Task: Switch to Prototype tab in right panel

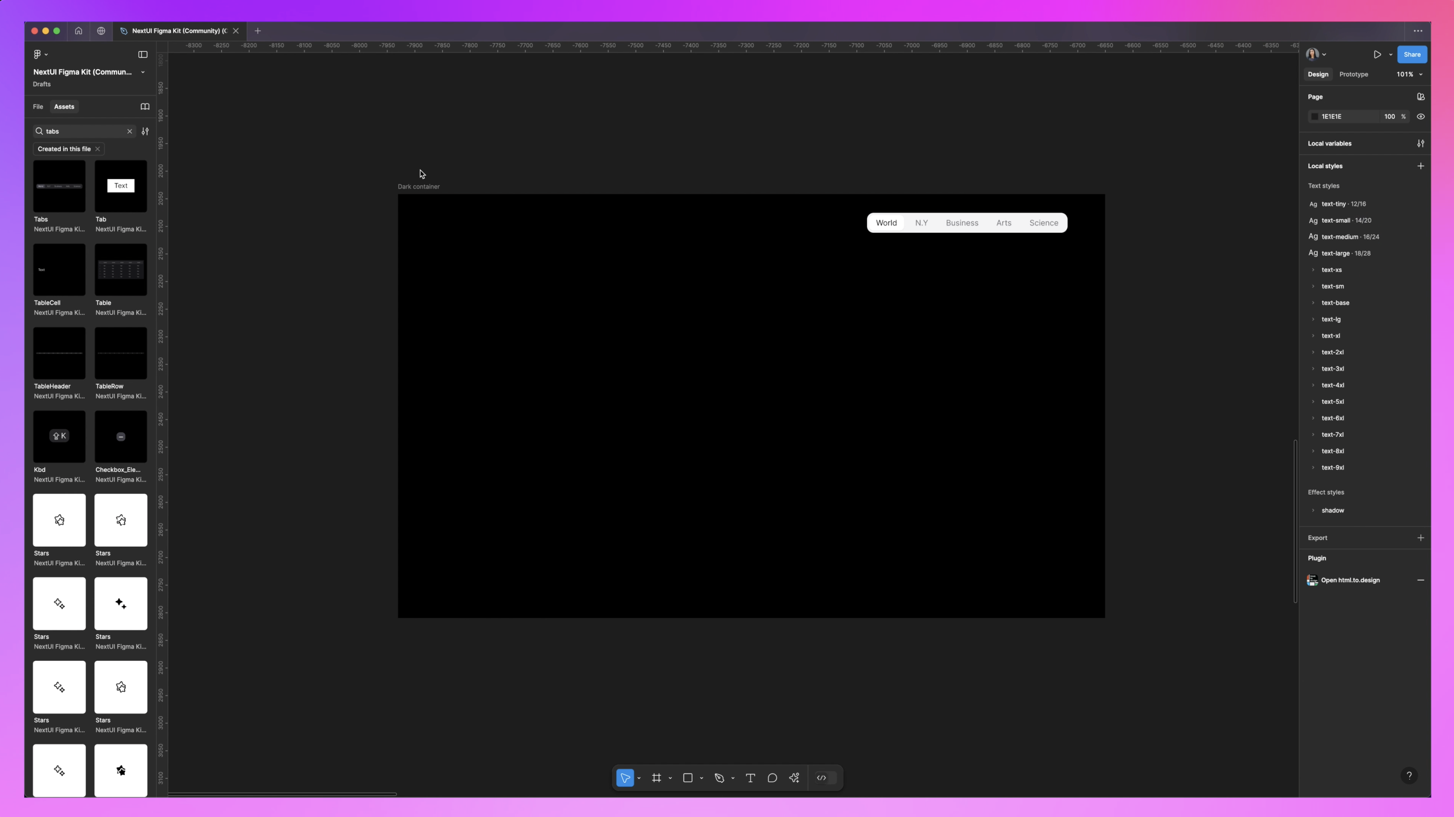Action: tap(1354, 74)
